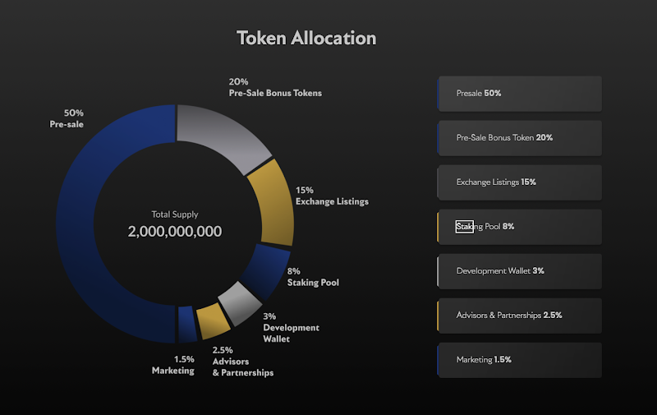Screen dimensions: 657x415
Task: Click the Staking Pool 8% legend card
Action: (x=519, y=227)
